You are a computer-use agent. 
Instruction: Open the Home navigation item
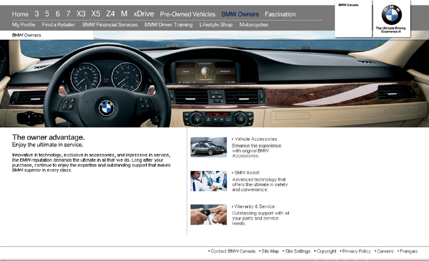(x=20, y=14)
